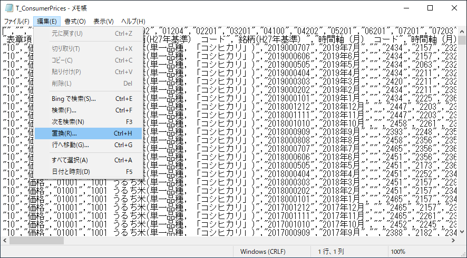The image size is (467, 258).
Task: Open the ヘルプ(H) menu
Action: click(133, 22)
